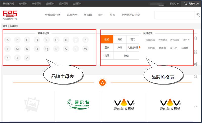Select letter B in the alphabet index
Image resolution: width=202 pixels, height=123 pixels.
17,40
